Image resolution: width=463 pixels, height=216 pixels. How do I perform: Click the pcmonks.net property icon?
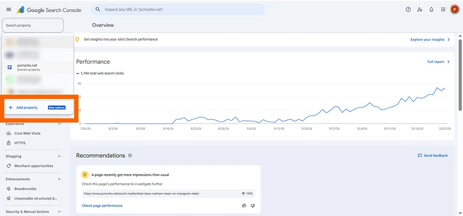pyautogui.click(x=9, y=67)
